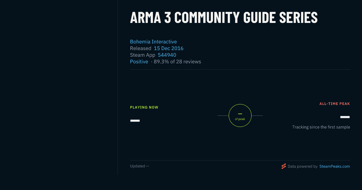Click the "Released" label
The width and height of the screenshot is (362, 190).
tap(141, 48)
